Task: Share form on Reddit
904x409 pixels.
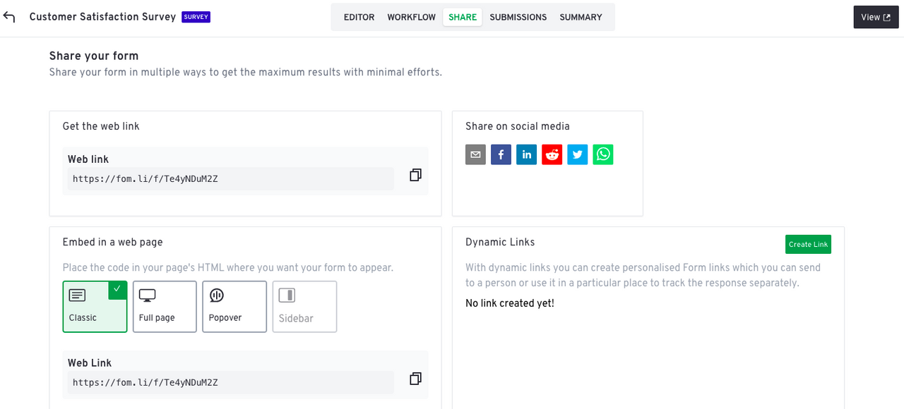Action: coord(552,154)
